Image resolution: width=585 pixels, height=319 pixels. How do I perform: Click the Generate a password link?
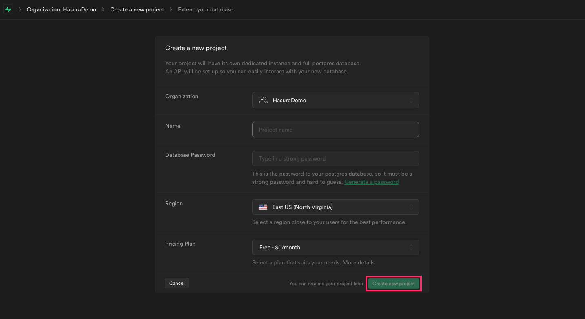[x=371, y=182]
